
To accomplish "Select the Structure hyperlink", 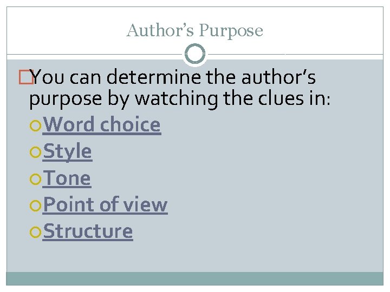I will 88,231.
